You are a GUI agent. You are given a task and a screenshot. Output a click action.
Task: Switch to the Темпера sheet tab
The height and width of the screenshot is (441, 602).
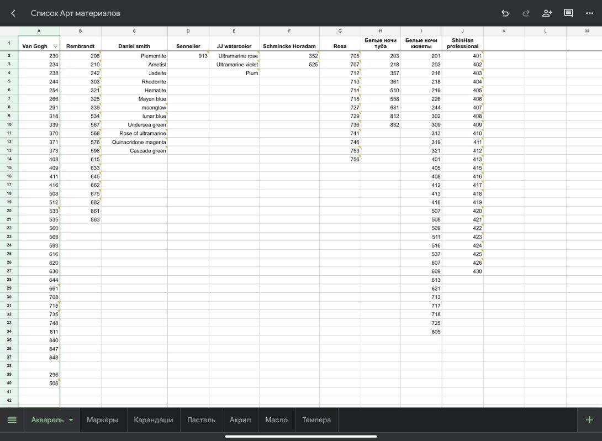pyautogui.click(x=316, y=420)
